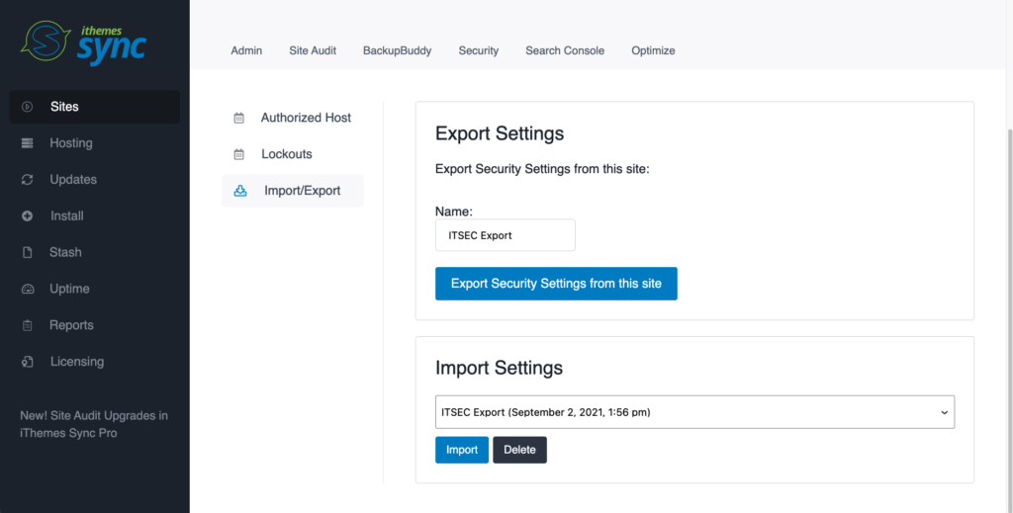Click the Uptime gauge icon
Image resolution: width=1013 pixels, height=513 pixels.
pos(27,289)
